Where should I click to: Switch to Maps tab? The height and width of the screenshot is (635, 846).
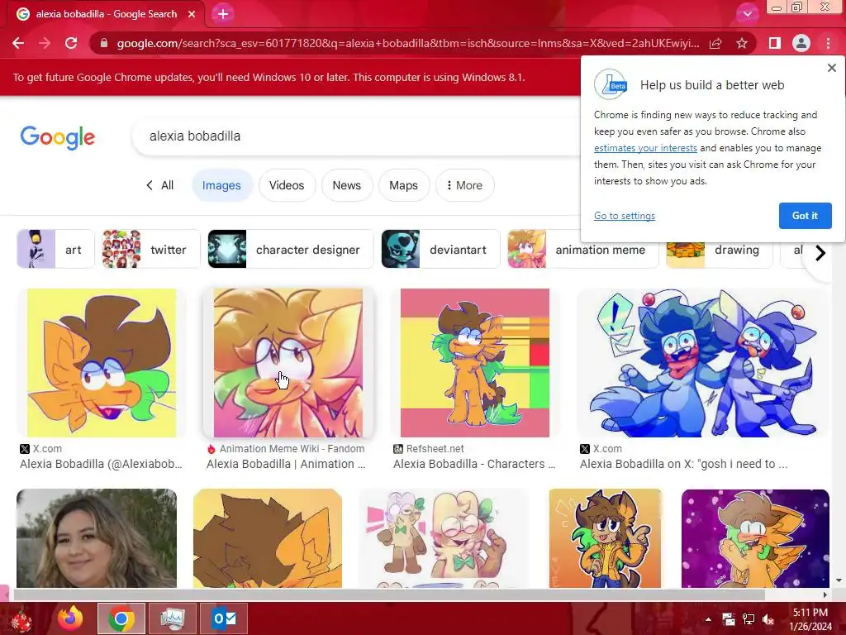[x=403, y=185]
